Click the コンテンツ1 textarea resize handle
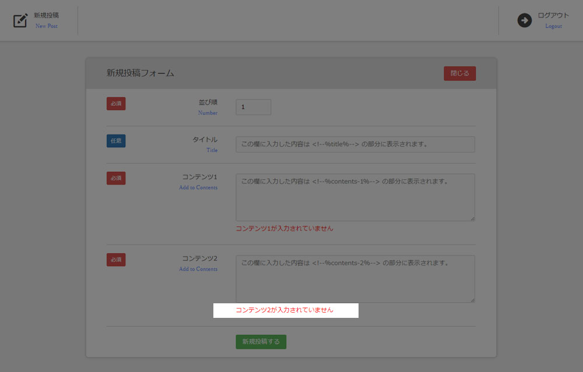This screenshot has width=583, height=372. (473, 219)
